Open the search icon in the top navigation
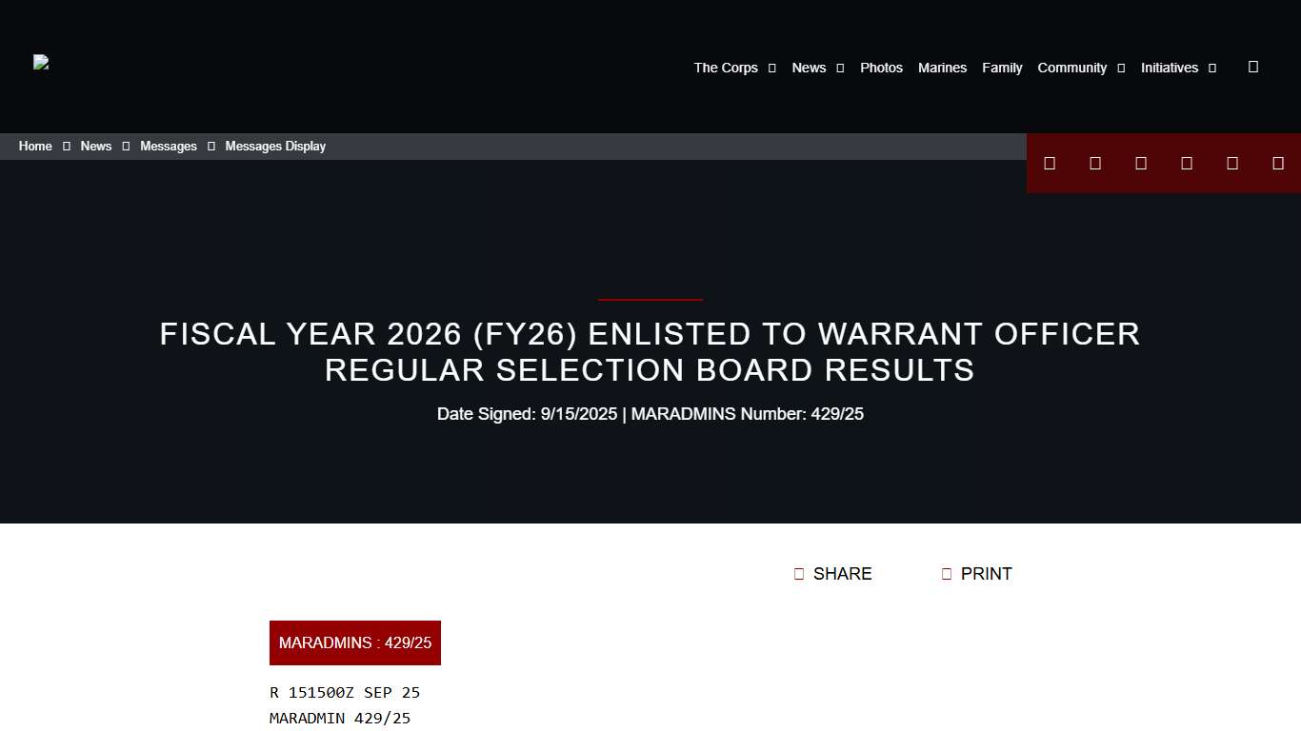Screen dimensions: 1301x731 1253,67
